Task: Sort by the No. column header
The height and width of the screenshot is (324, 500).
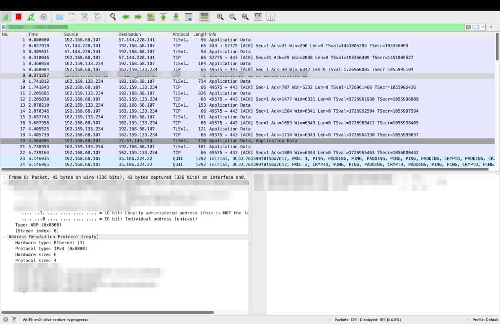Action: 13,34
